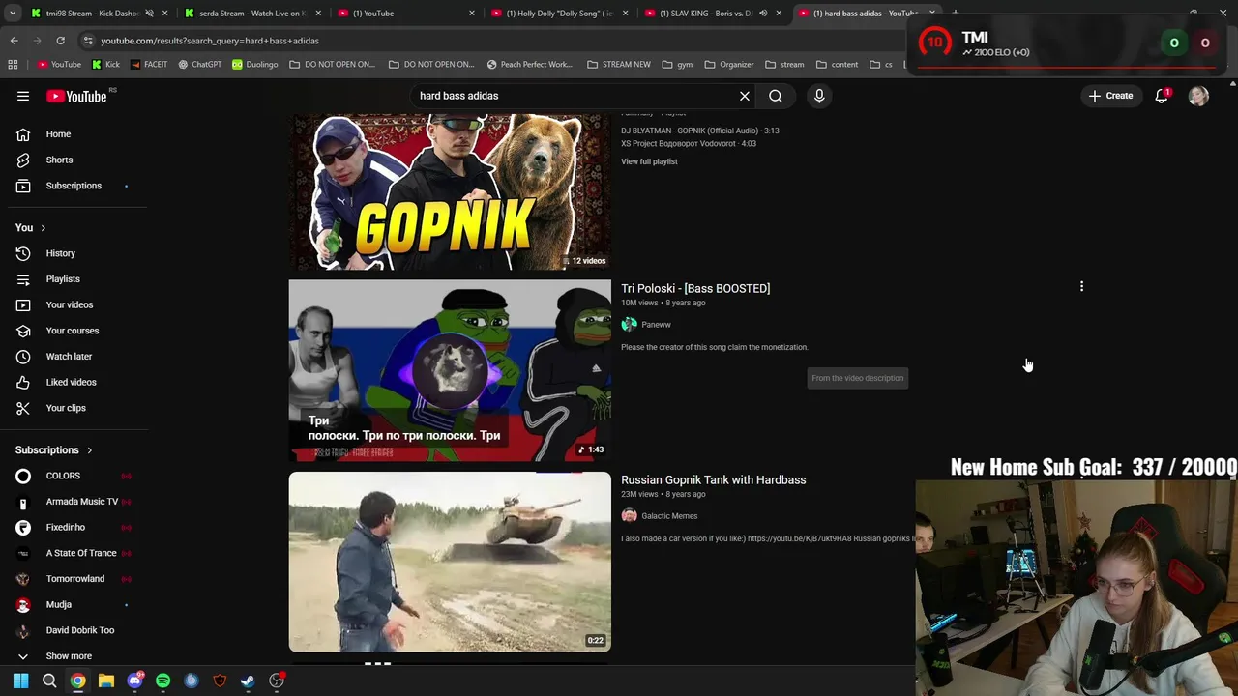The height and width of the screenshot is (696, 1238).
Task: Expand the Subscriptions section chevron
Action: click(x=89, y=450)
